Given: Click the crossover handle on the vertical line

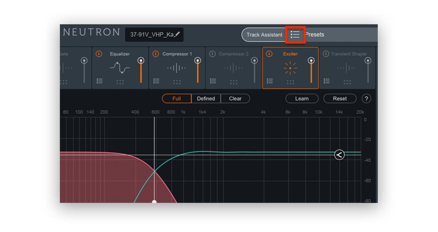Looking at the screenshot, I should tap(154, 202).
